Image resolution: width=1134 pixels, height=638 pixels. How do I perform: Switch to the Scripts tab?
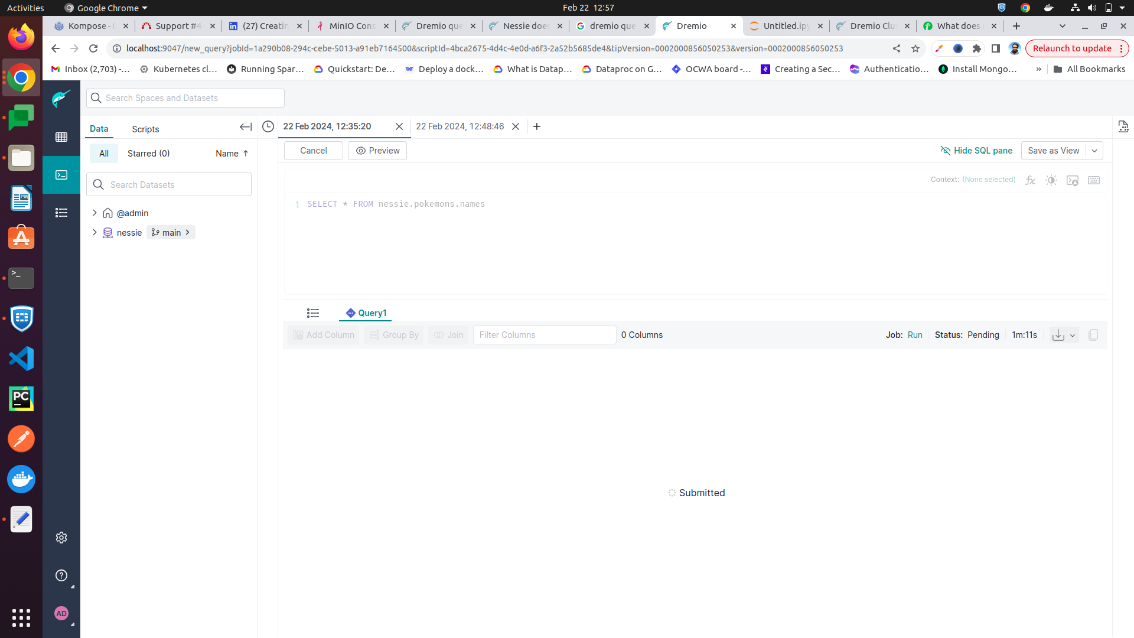(145, 129)
